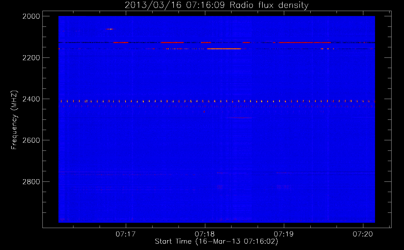Click the 07:17 time tick label
Image resolution: width=404 pixels, height=250 pixels.
[x=126, y=234]
